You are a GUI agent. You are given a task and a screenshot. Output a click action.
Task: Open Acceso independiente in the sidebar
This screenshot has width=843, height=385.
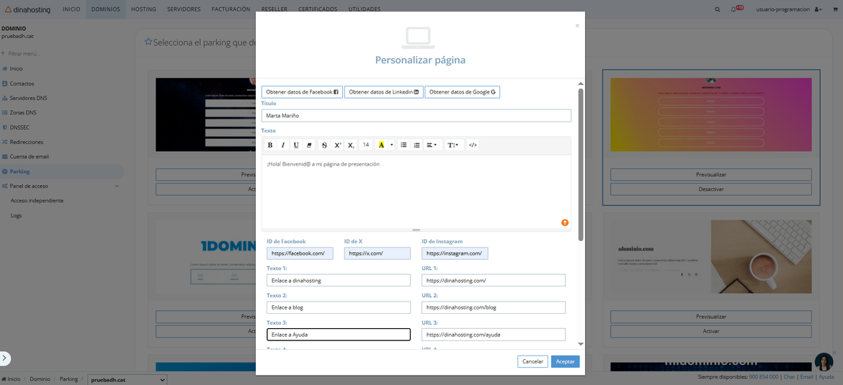tap(37, 201)
